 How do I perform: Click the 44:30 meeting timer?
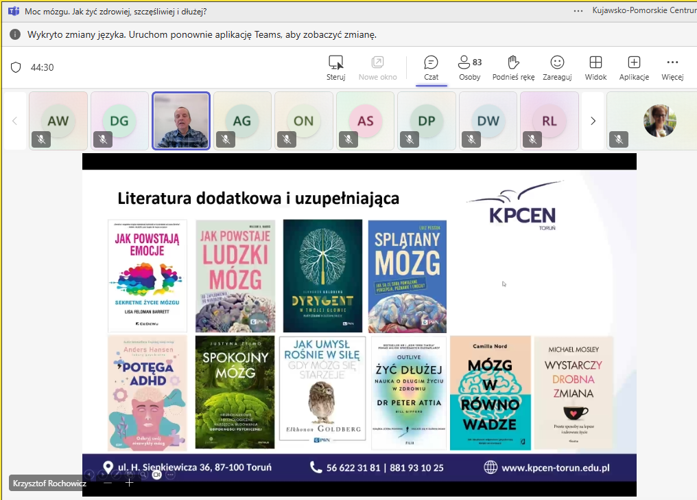[43, 67]
